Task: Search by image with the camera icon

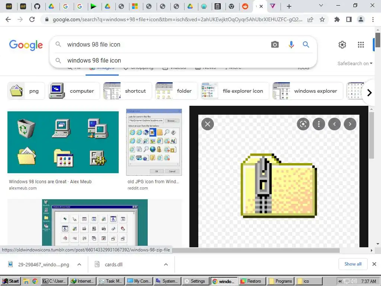Action: pos(275,45)
